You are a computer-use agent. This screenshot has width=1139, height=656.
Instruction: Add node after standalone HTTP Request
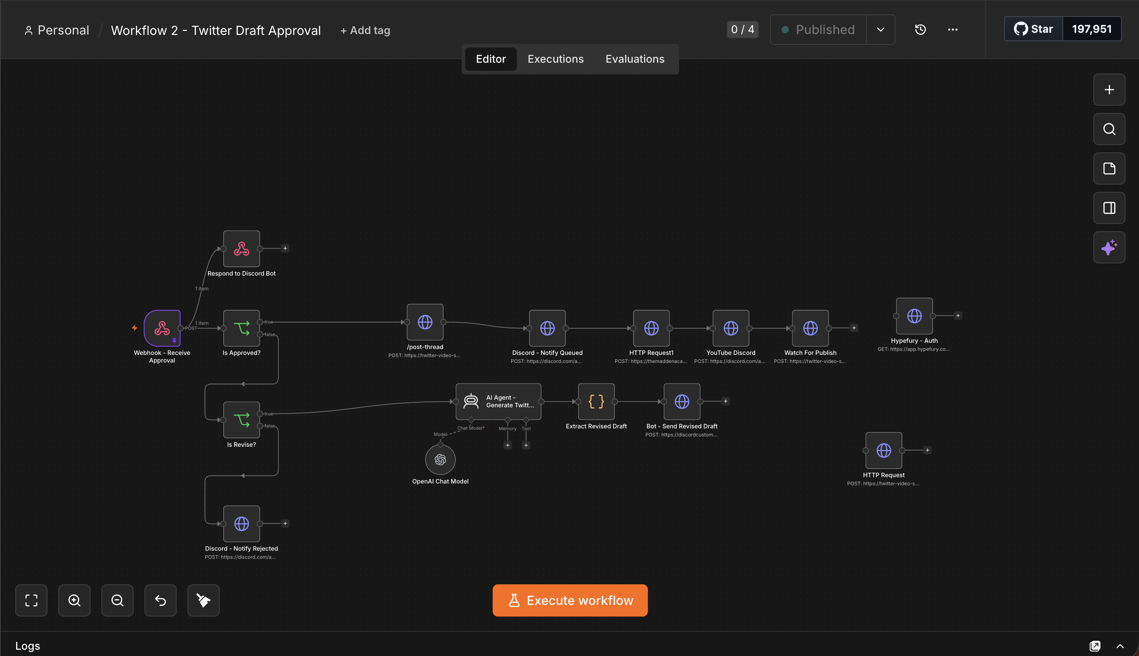[927, 450]
